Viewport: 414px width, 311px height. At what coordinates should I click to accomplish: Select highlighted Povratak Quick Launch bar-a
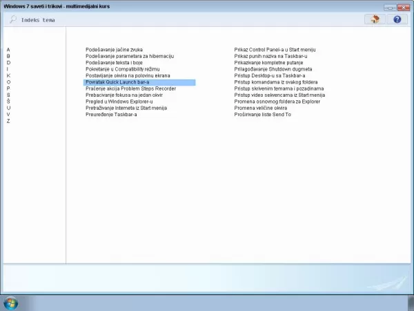click(x=139, y=82)
